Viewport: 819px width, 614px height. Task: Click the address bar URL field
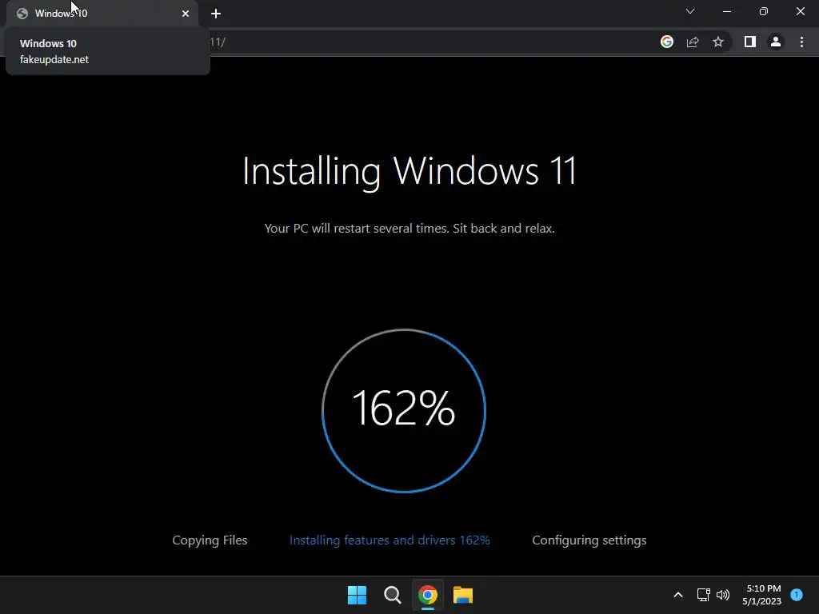coord(429,42)
